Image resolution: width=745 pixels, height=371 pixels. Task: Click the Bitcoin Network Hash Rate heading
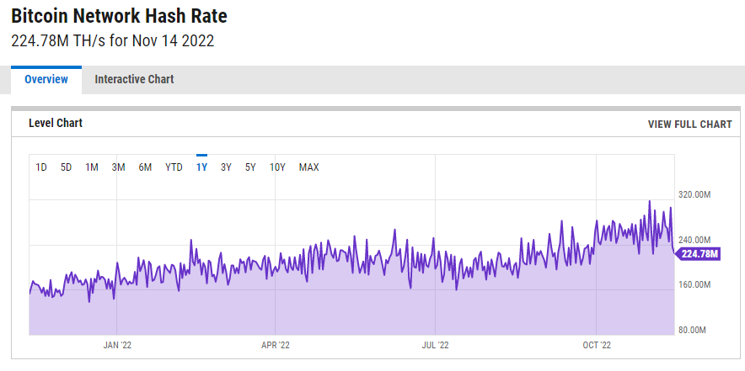coord(120,17)
